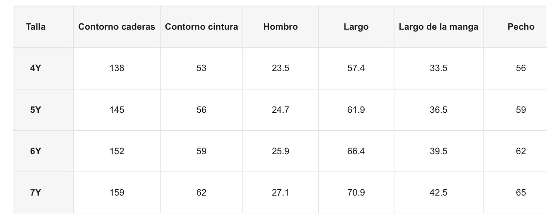Select the 6Y size row label
This screenshot has width=560, height=220.
[x=36, y=151]
